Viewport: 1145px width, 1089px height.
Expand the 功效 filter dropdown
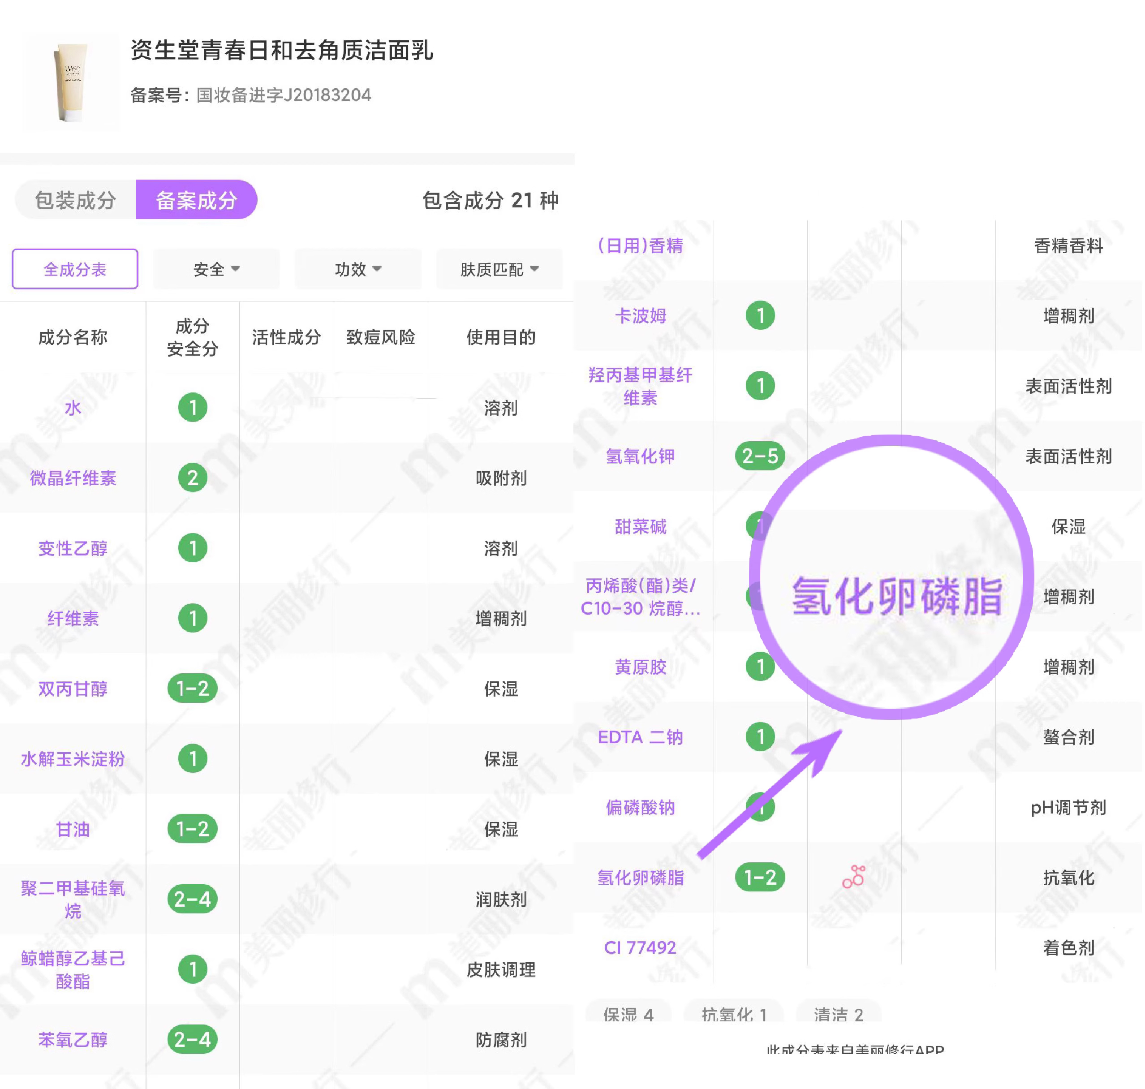click(x=357, y=269)
